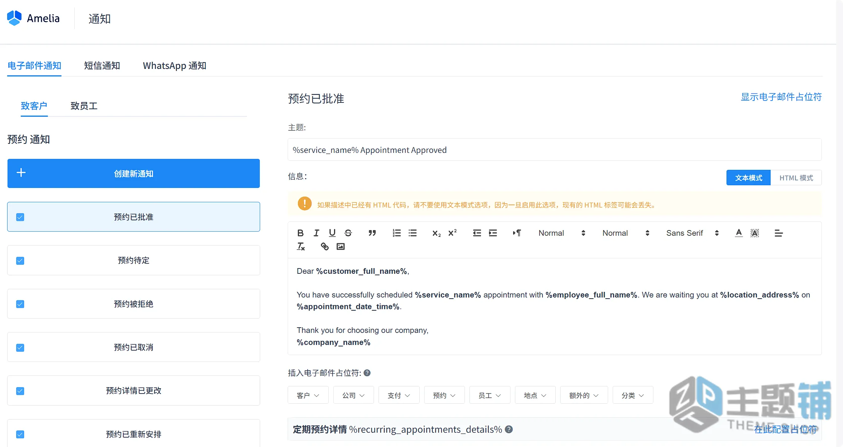The width and height of the screenshot is (843, 447).
Task: Toggle the 预约待定 notification checkbox
Action: pyautogui.click(x=20, y=261)
